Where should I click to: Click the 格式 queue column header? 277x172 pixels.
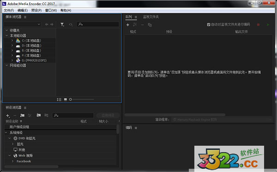[x=133, y=32]
